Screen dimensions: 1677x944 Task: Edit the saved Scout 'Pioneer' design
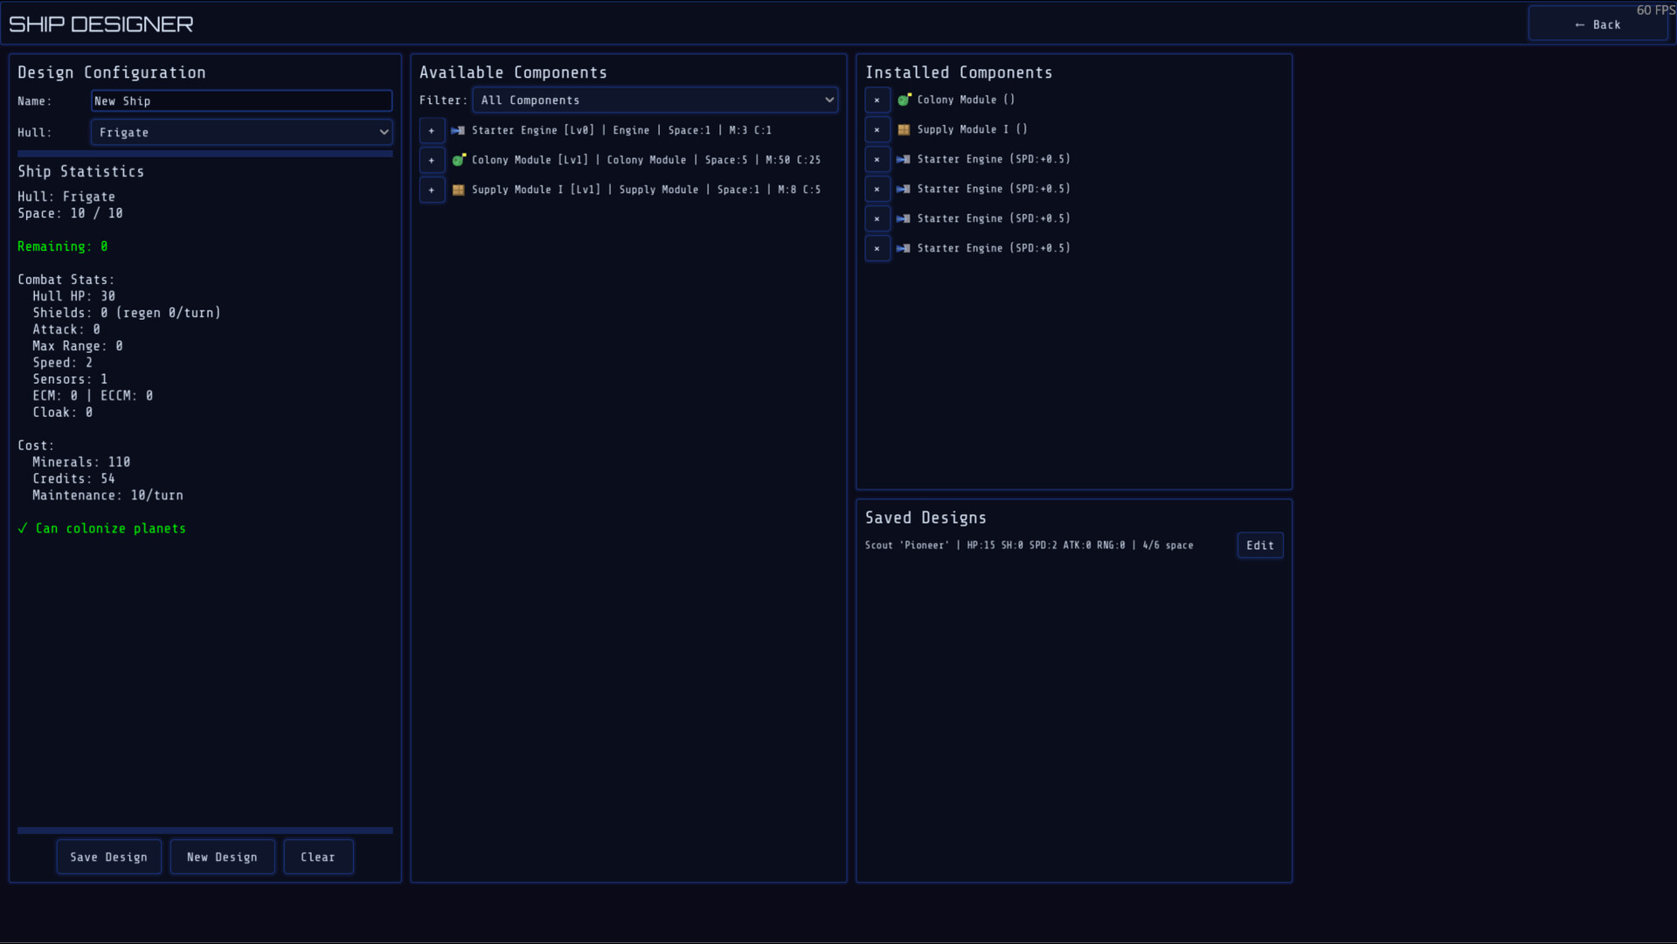coord(1259,545)
